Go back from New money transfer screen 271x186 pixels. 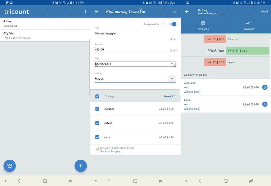tap(97, 11)
